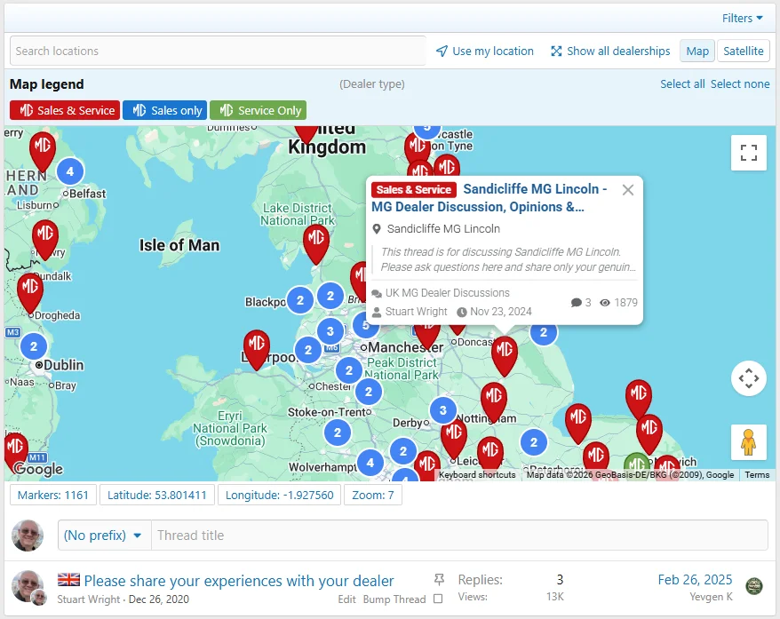Open map camera pan controls
The image size is (780, 619).
click(749, 378)
